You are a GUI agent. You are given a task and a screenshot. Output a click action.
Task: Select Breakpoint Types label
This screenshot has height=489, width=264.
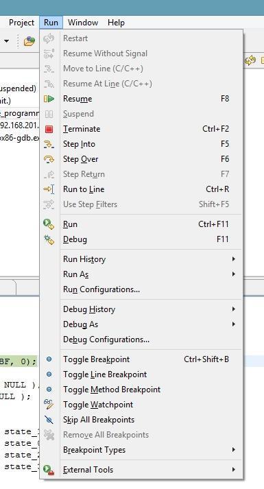pyautogui.click(x=94, y=450)
